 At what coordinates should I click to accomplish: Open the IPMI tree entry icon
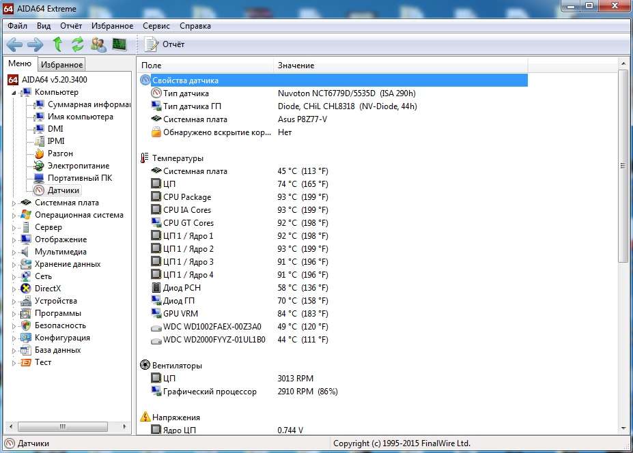coord(39,141)
